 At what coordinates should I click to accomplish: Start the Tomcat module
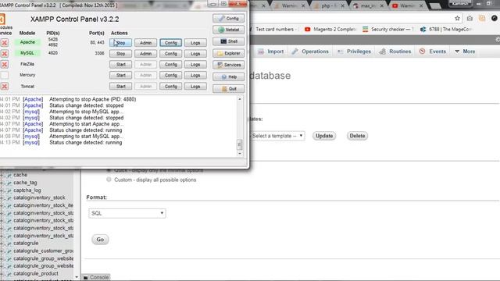pos(120,87)
